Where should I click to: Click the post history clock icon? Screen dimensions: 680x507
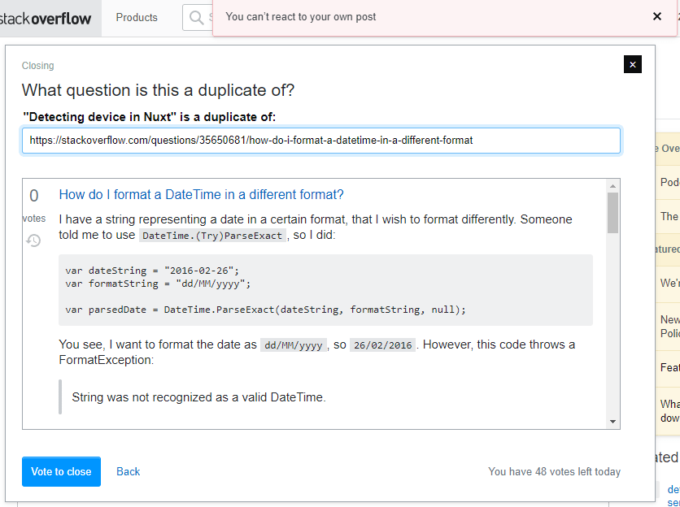33,240
